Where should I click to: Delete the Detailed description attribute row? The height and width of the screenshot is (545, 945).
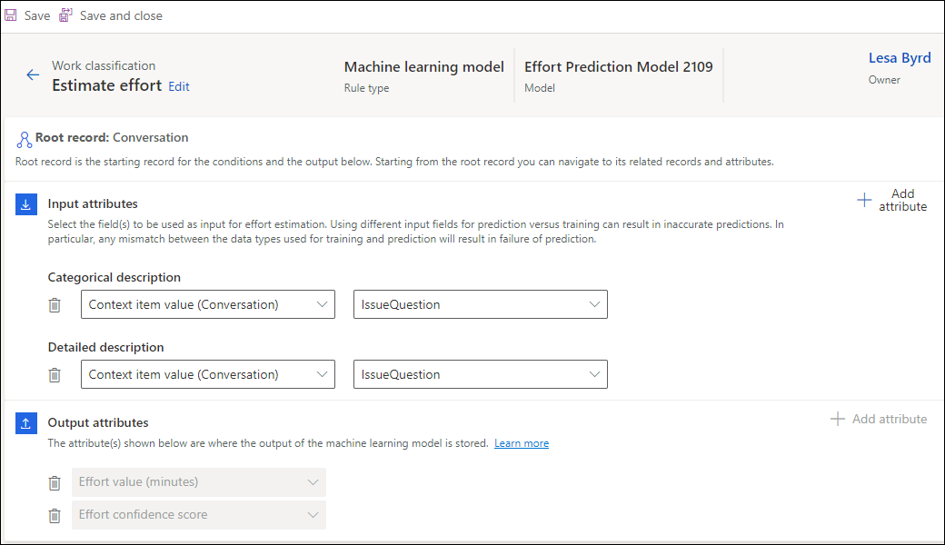pyautogui.click(x=55, y=375)
